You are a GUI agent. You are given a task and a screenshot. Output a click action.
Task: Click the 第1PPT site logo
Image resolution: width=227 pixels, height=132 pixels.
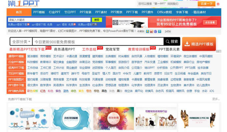click(x=24, y=4)
